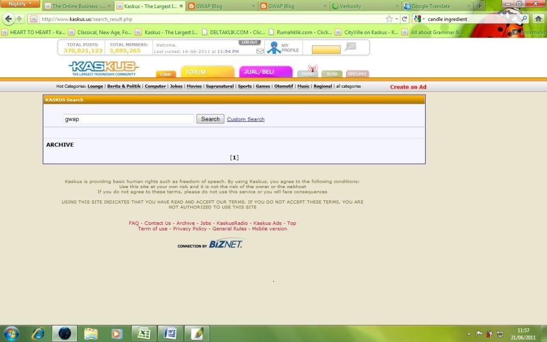Switch to the Google Translate tab
This screenshot has height=342, width=547.
click(437, 6)
